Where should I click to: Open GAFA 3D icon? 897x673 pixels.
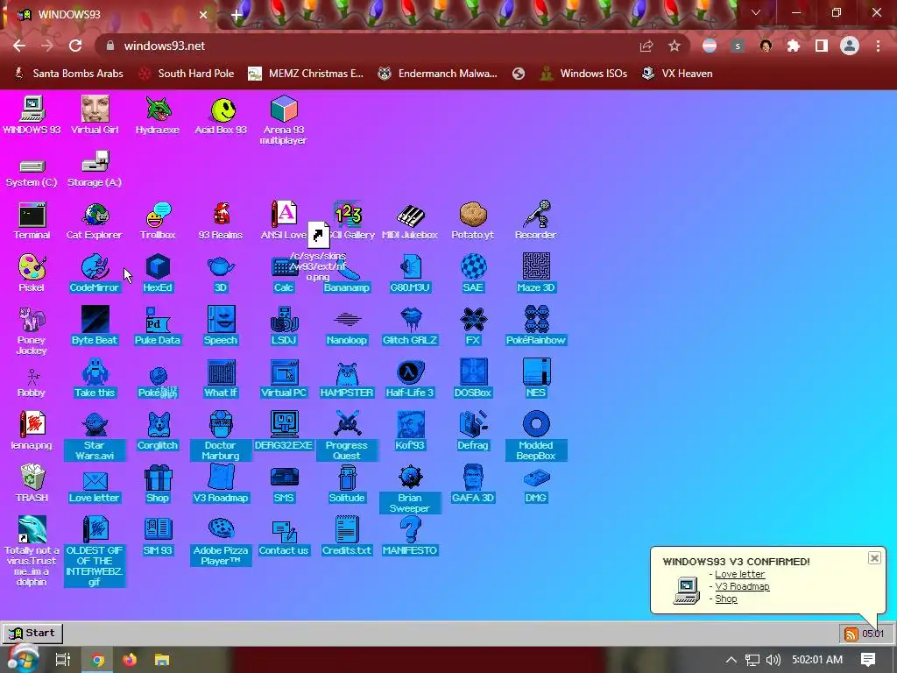pyautogui.click(x=473, y=484)
